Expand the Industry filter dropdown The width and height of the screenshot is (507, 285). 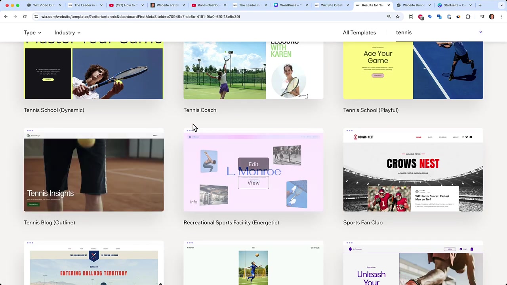67,32
